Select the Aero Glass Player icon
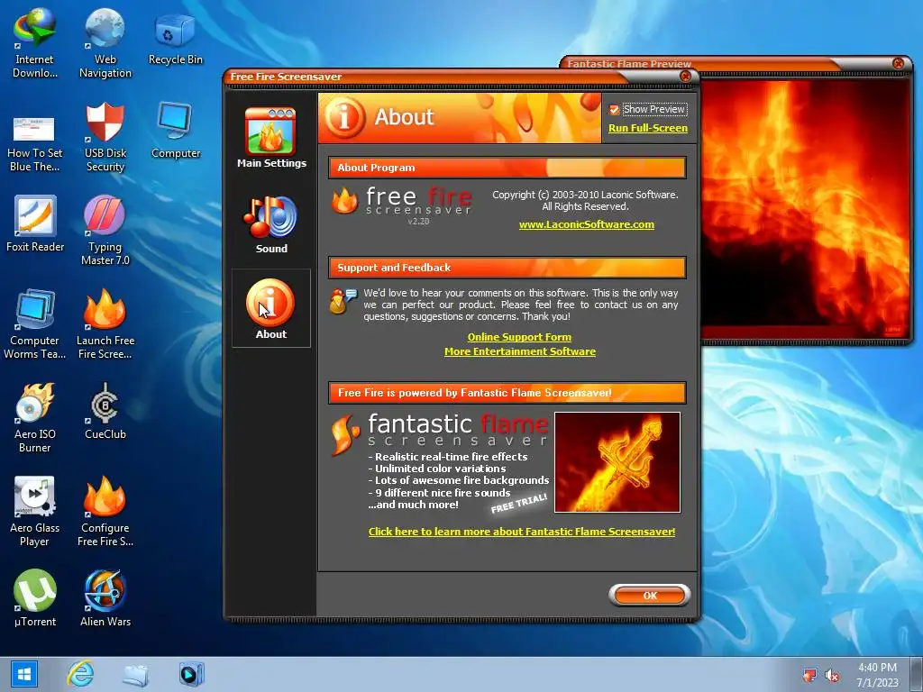Screen dimensions: 923x692 35,512
